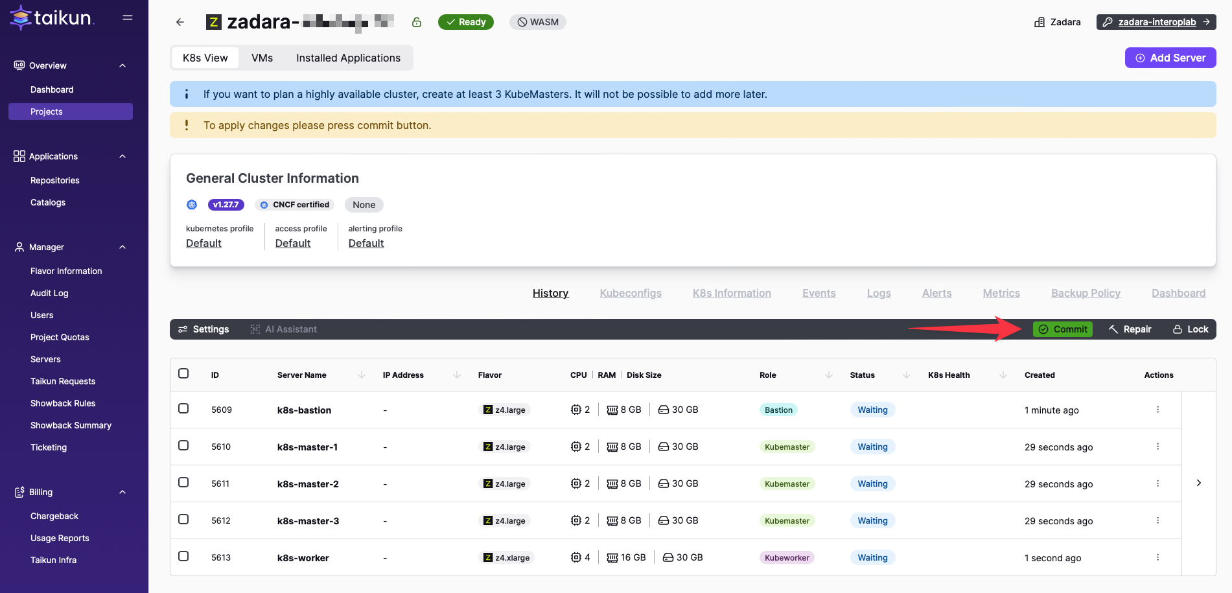The height and width of the screenshot is (593, 1232).
Task: Open the AI Assistant panel
Action: [284, 329]
